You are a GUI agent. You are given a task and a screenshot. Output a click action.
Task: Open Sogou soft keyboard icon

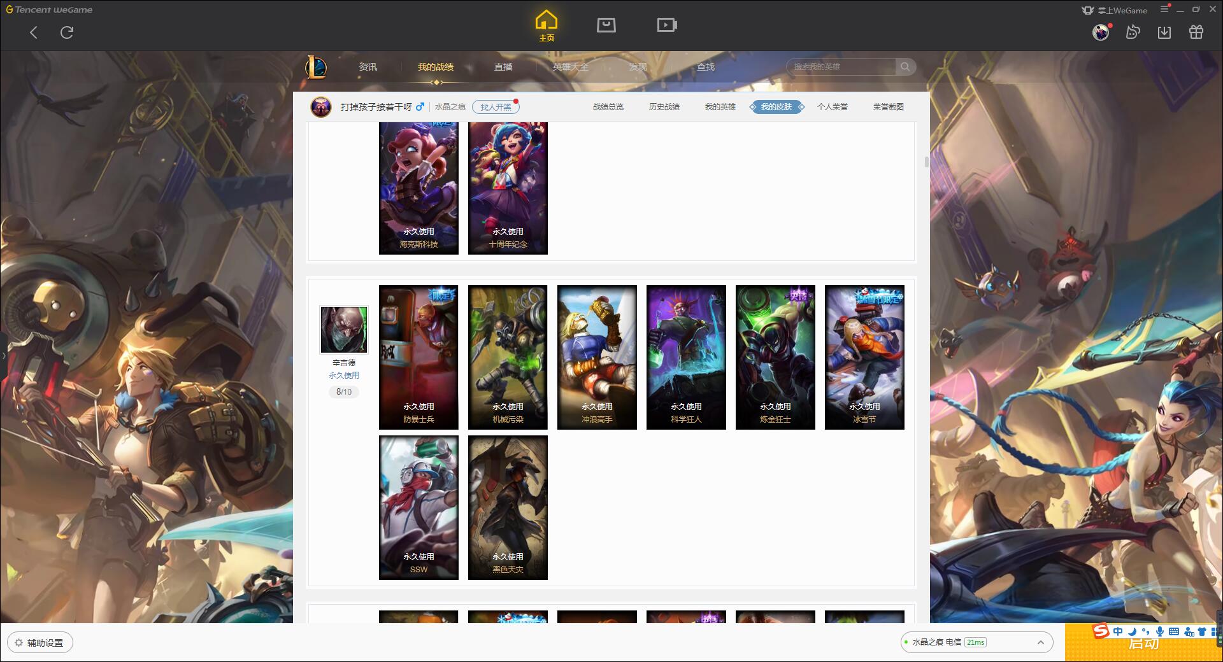[x=1174, y=631]
